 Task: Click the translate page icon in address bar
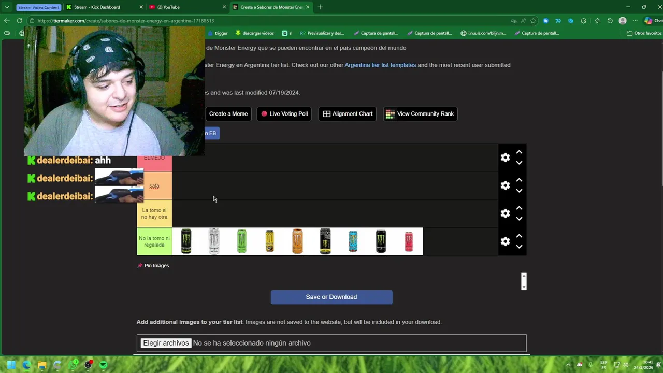coord(513,21)
